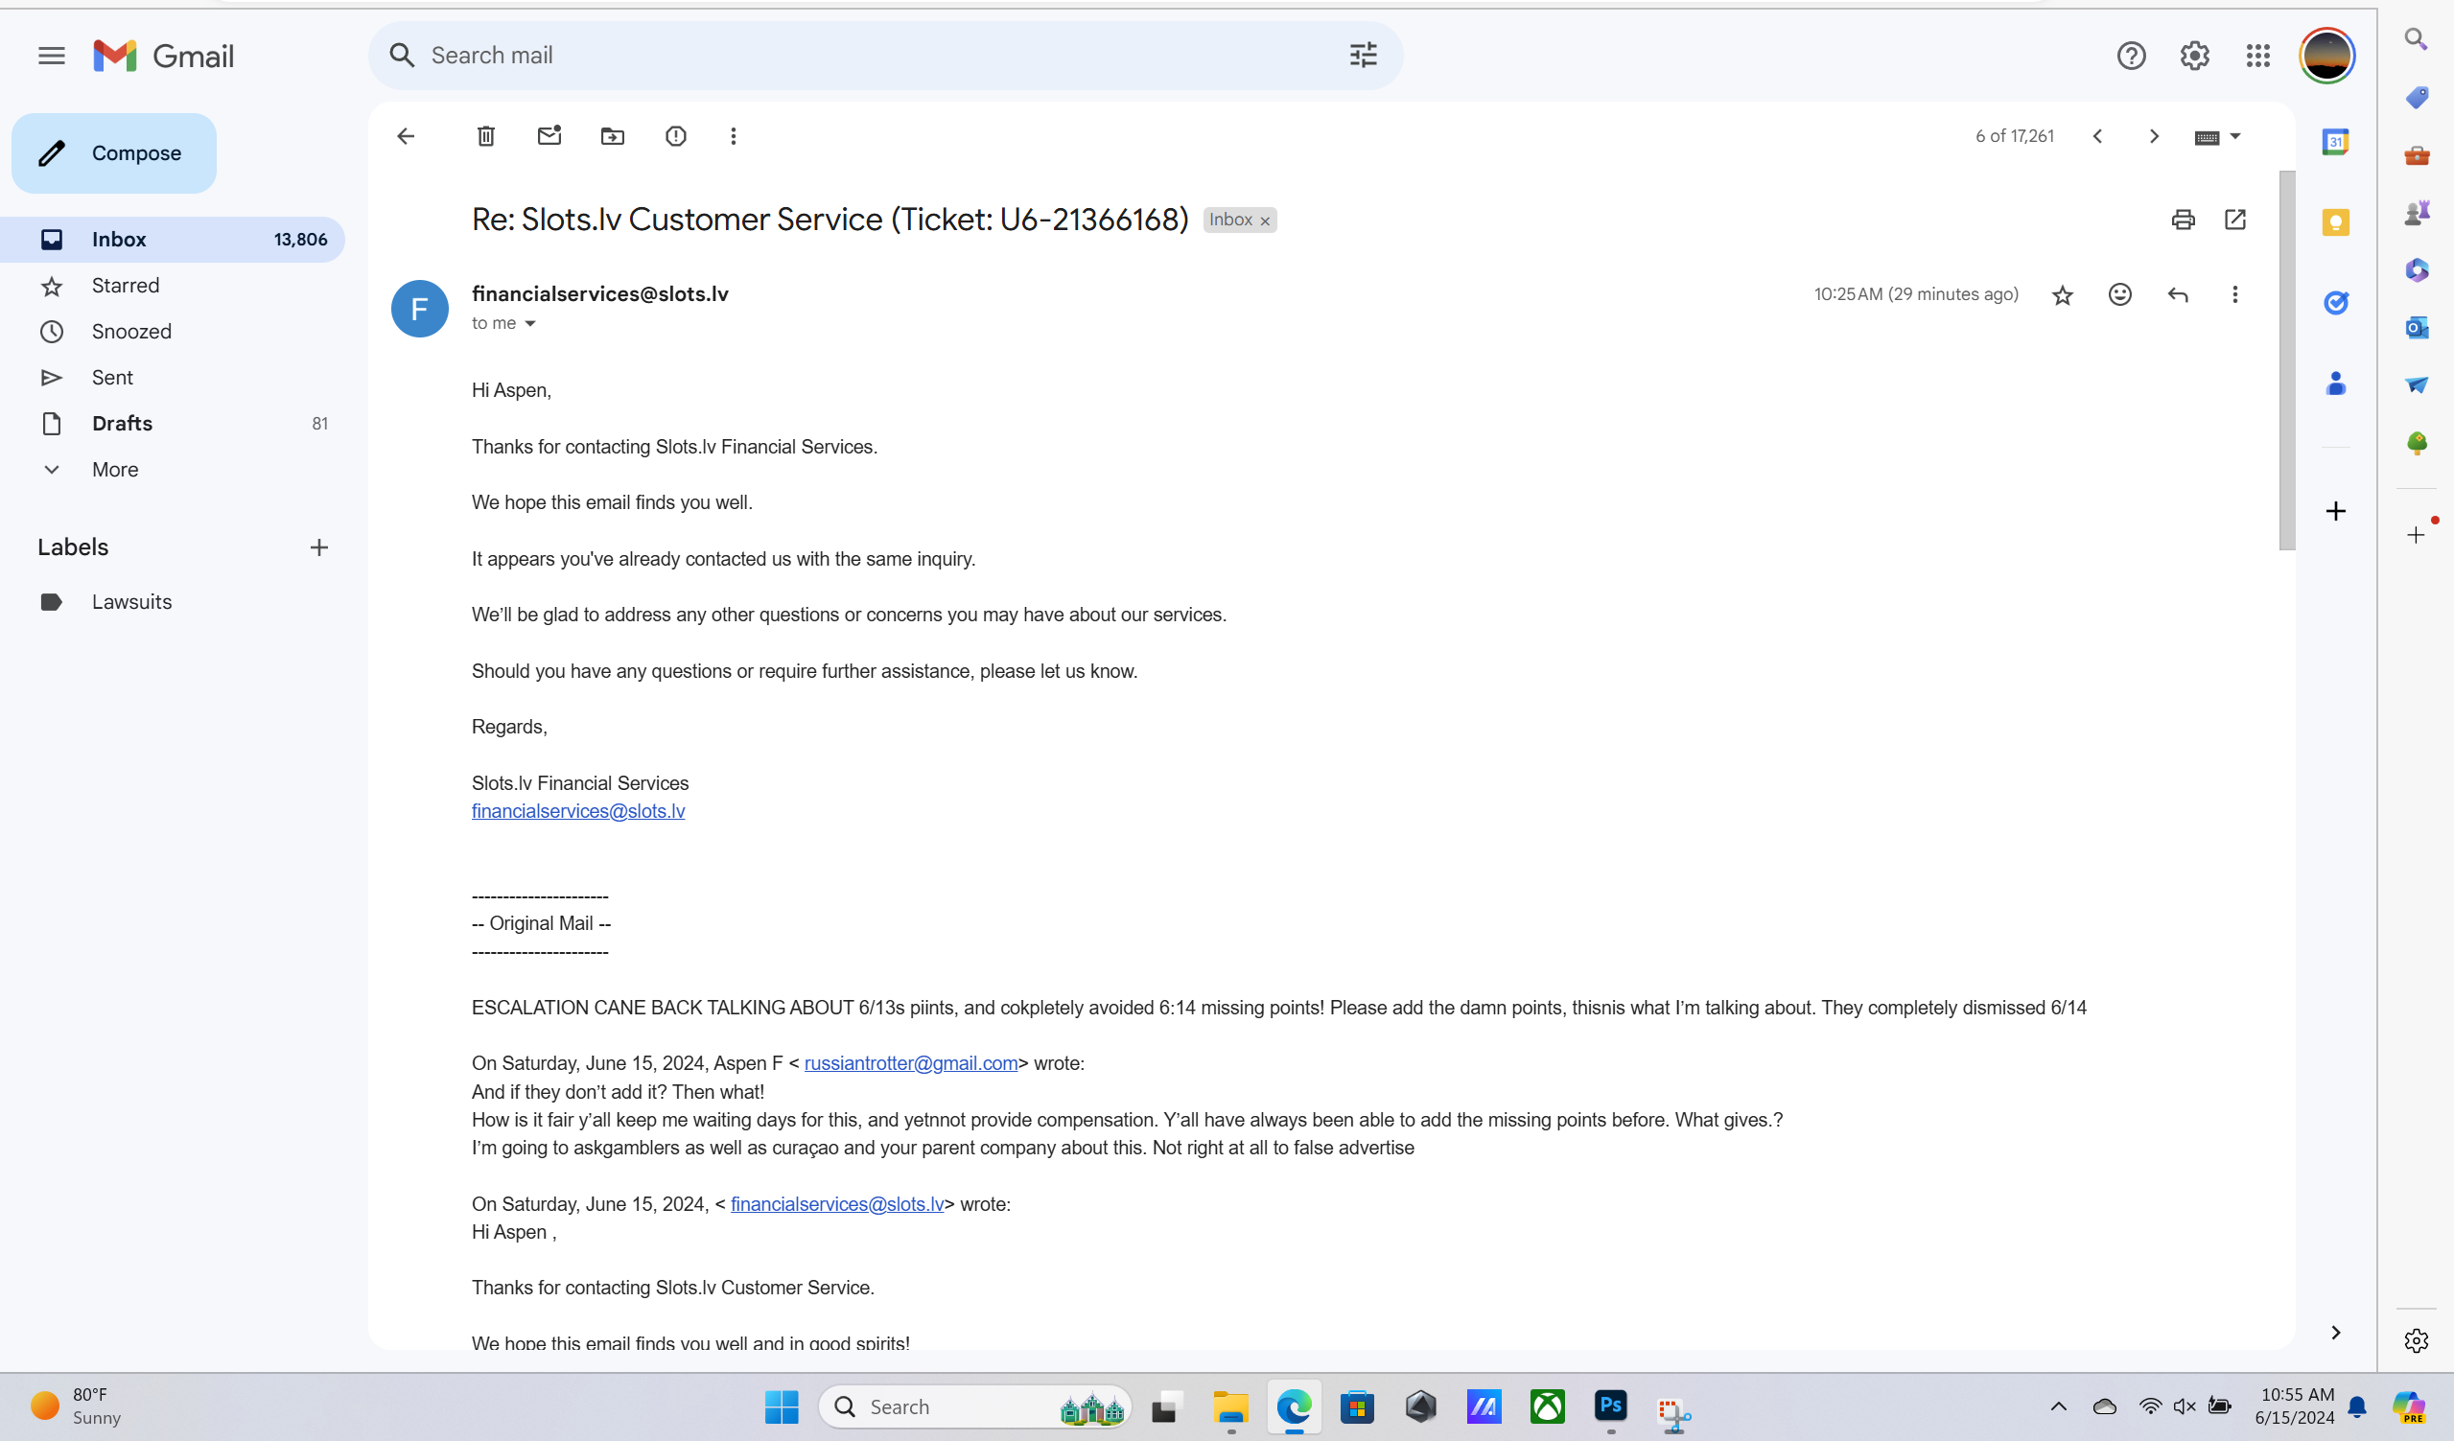Open Google Contacts side panel
2454x1441 pixels.
[2335, 383]
